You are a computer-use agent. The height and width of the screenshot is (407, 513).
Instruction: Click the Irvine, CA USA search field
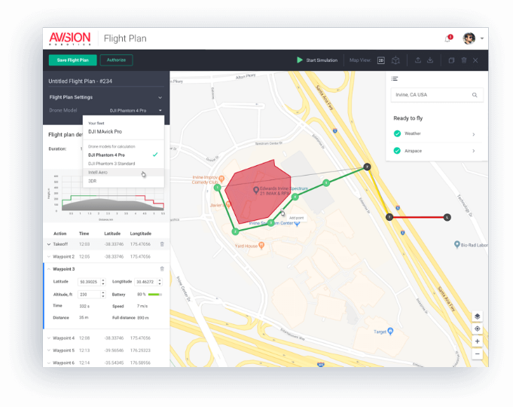click(x=437, y=95)
